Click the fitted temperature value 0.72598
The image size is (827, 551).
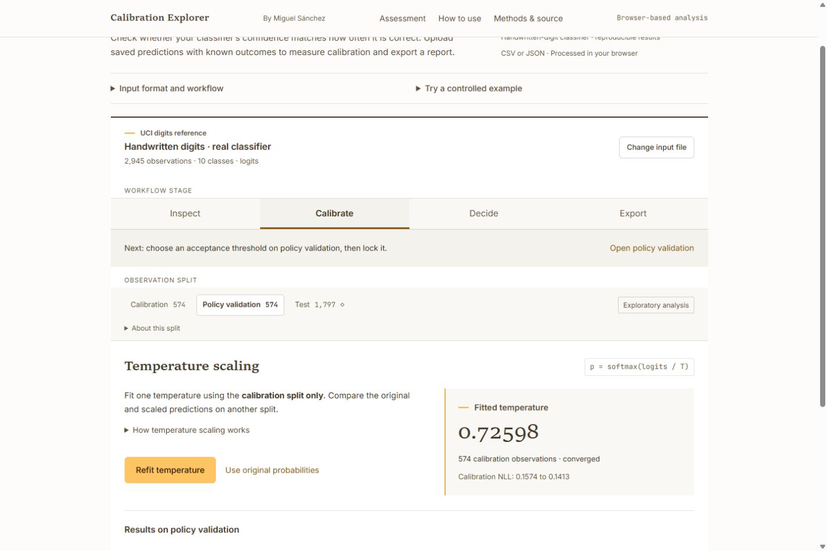[499, 432]
